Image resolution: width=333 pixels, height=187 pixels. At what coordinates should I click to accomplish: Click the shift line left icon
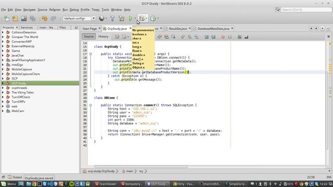[x=207, y=37]
